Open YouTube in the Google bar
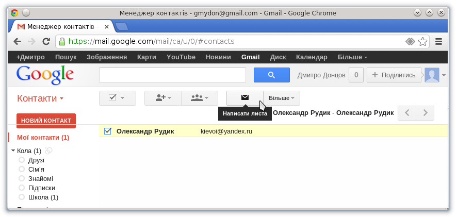 point(181,57)
